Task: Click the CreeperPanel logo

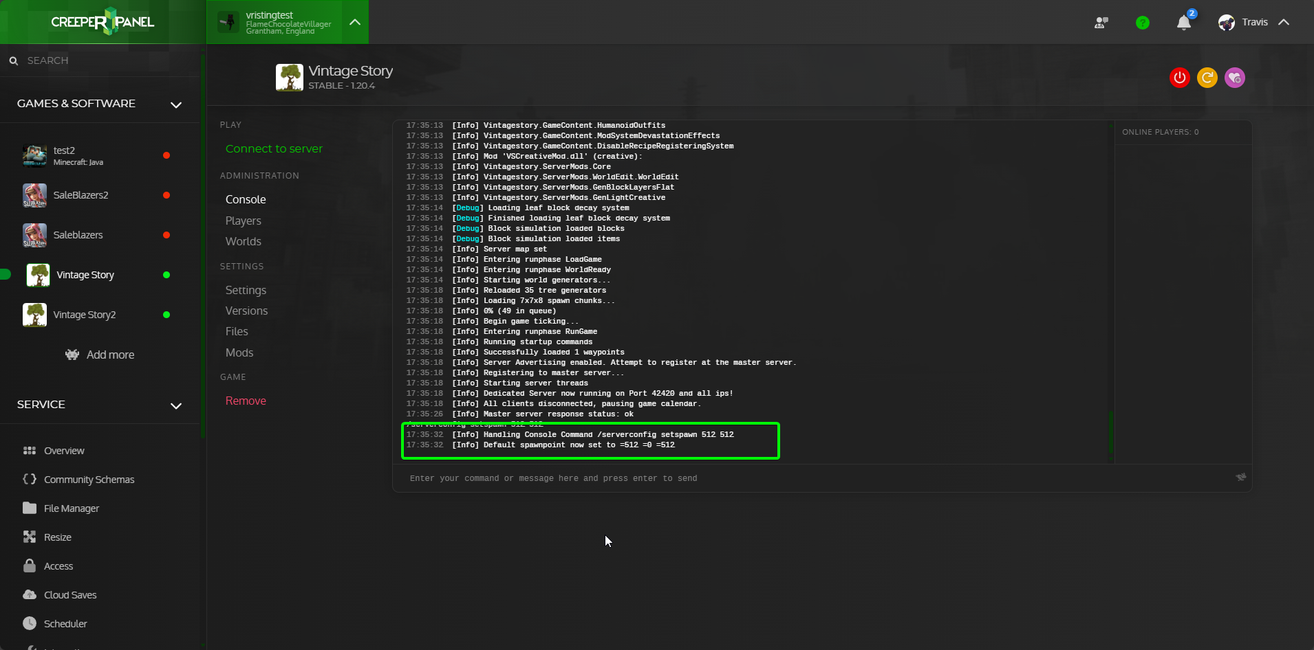Action: tap(103, 22)
